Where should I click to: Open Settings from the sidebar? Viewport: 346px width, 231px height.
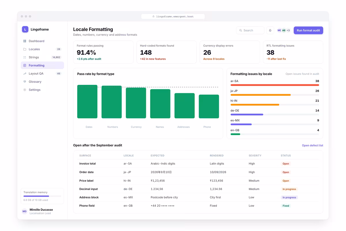coord(42,90)
